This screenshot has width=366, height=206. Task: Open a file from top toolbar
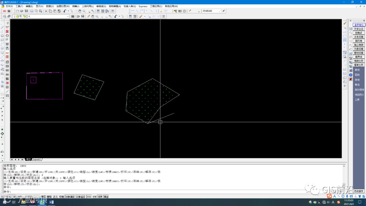[x=22, y=11]
